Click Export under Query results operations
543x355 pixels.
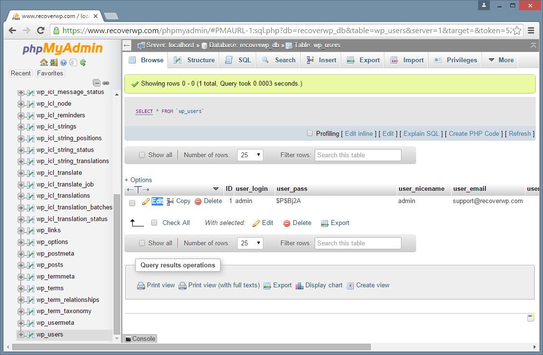[278, 285]
